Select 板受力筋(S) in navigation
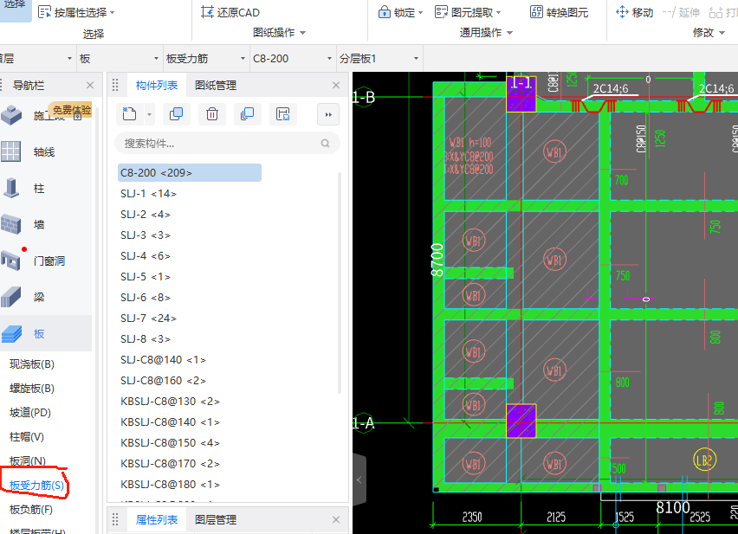Screen dimensions: 738x534 (x=36, y=486)
